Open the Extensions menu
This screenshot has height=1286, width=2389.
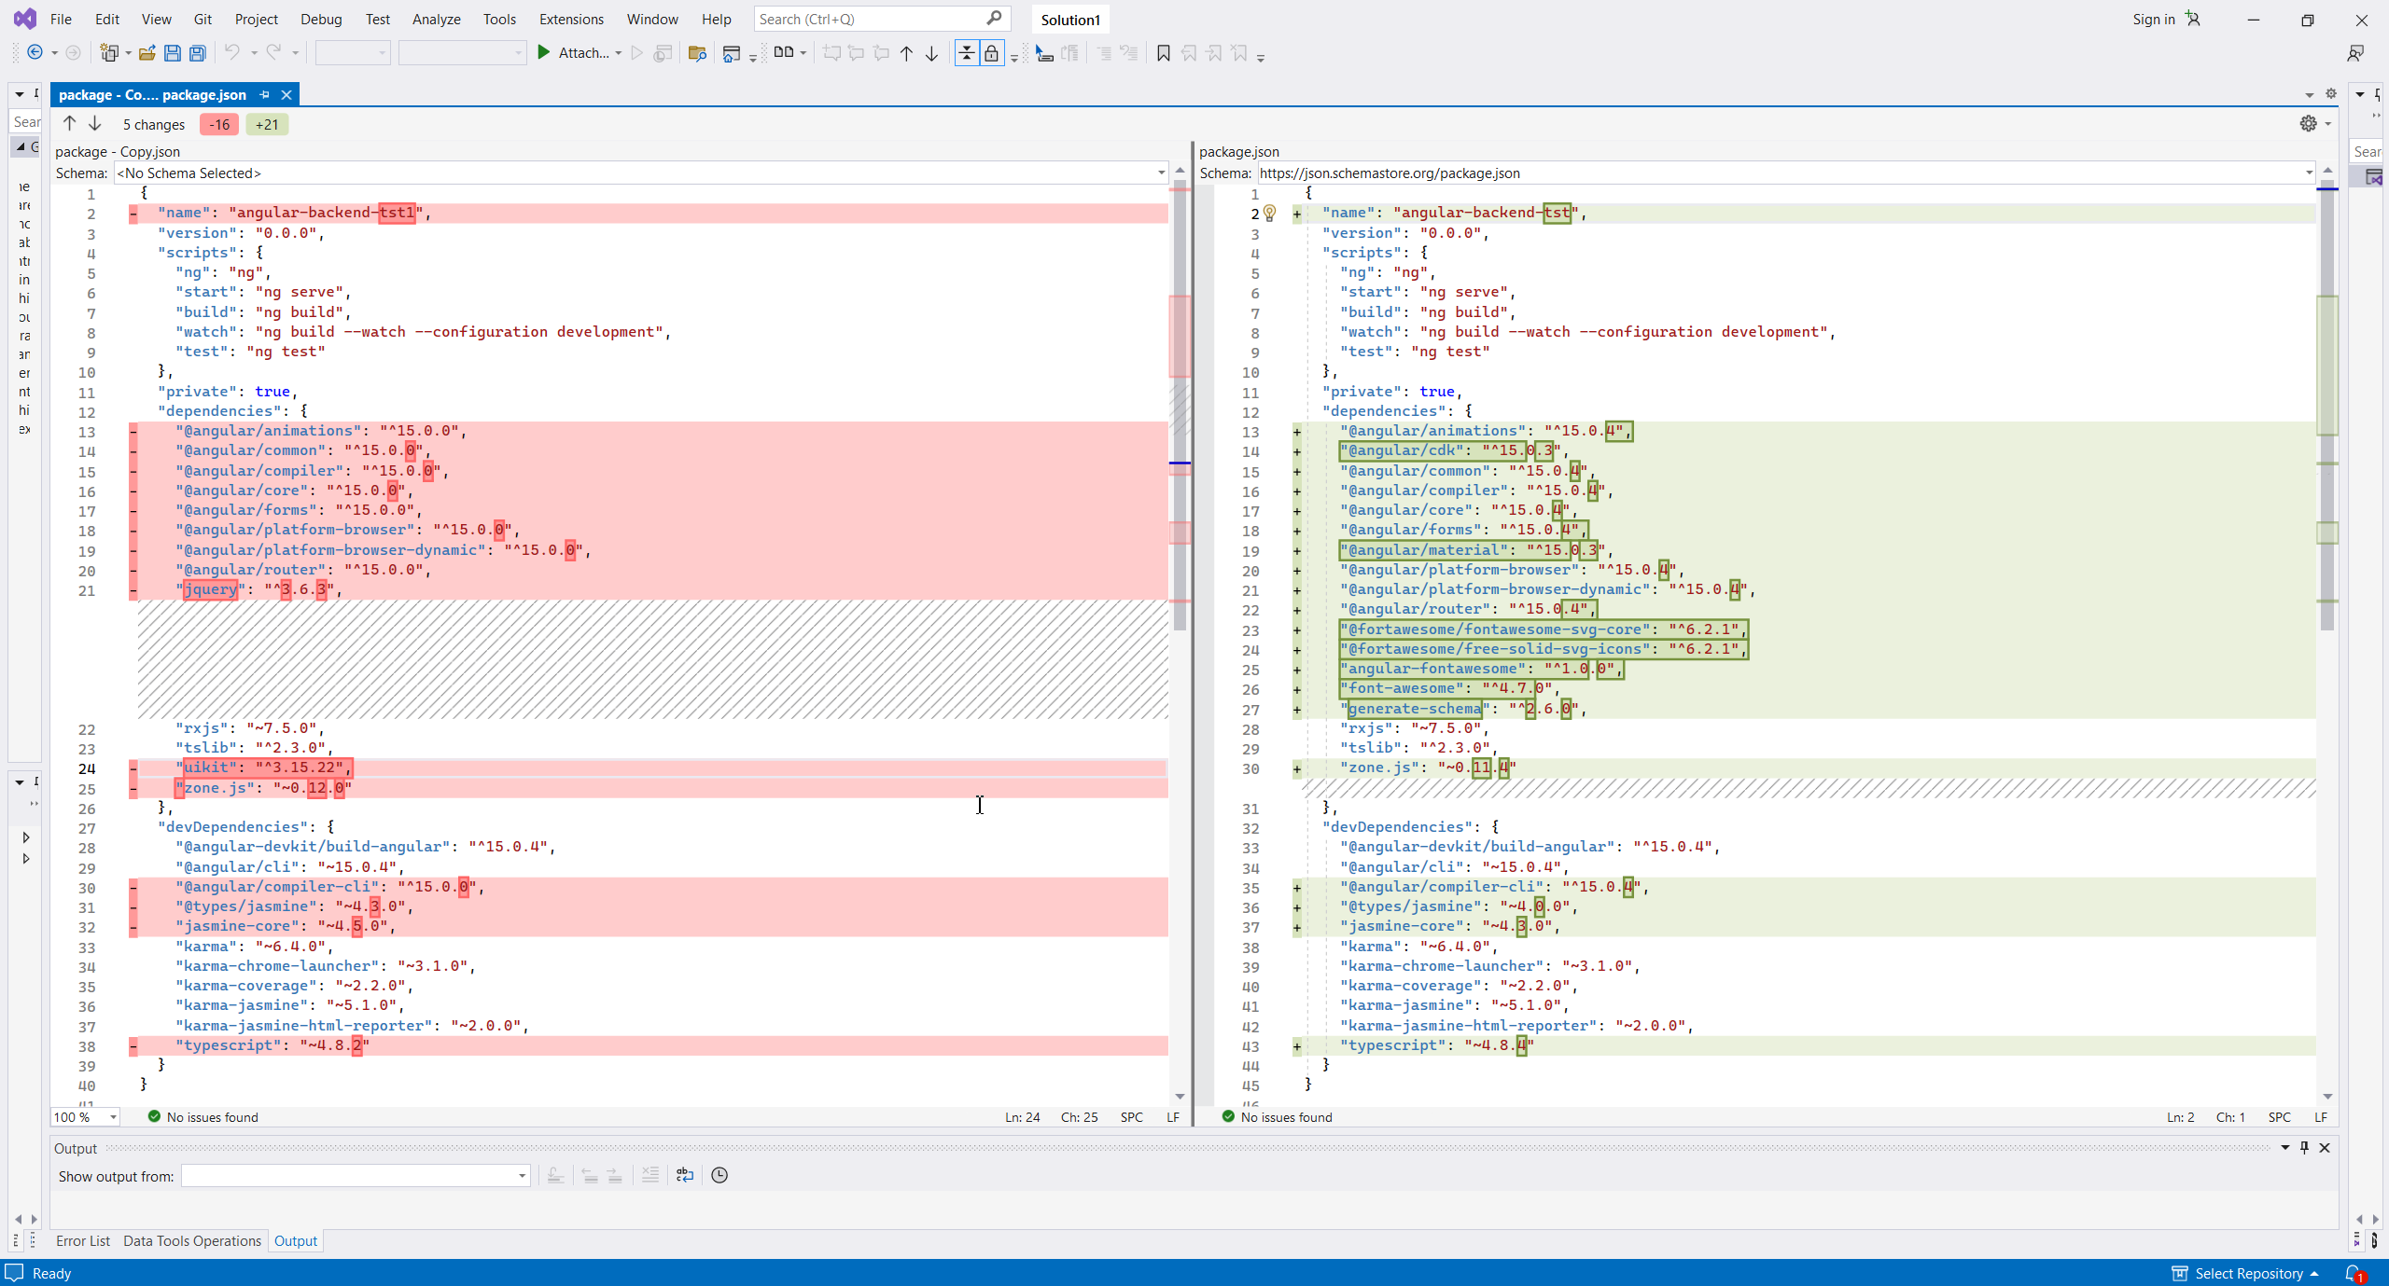pyautogui.click(x=570, y=19)
